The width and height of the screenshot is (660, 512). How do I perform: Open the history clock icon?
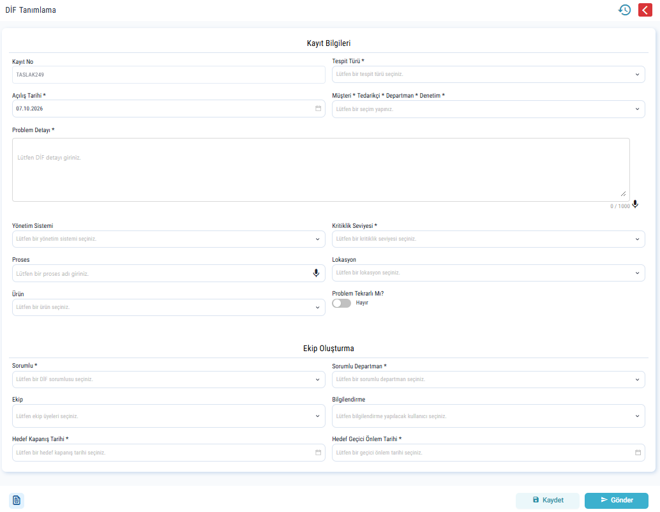[x=625, y=10]
